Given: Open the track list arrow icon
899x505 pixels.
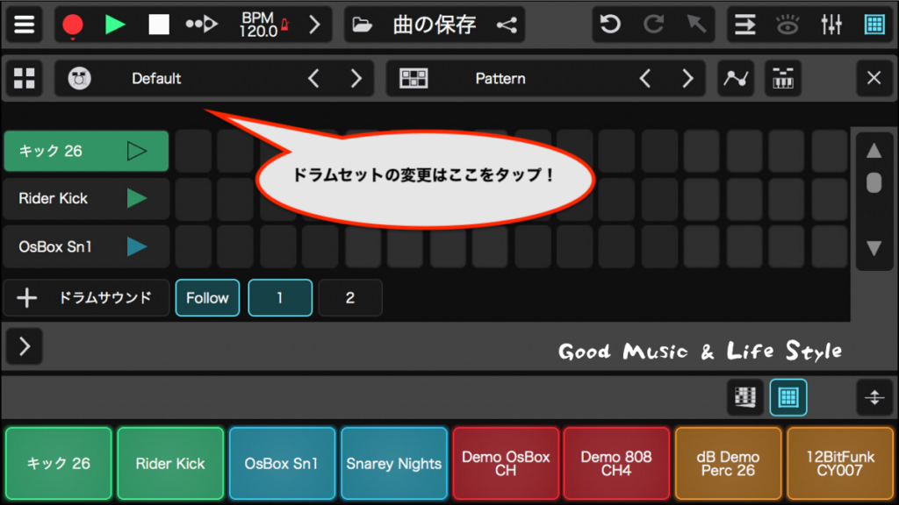Looking at the screenshot, I should click(x=744, y=25).
